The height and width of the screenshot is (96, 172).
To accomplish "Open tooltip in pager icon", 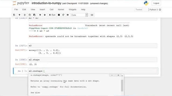I will 118,75.
